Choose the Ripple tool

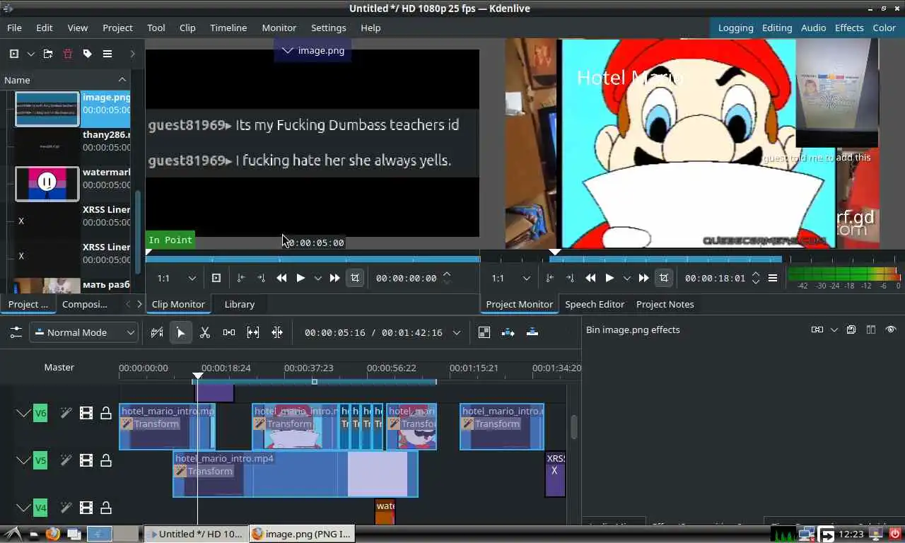(277, 332)
